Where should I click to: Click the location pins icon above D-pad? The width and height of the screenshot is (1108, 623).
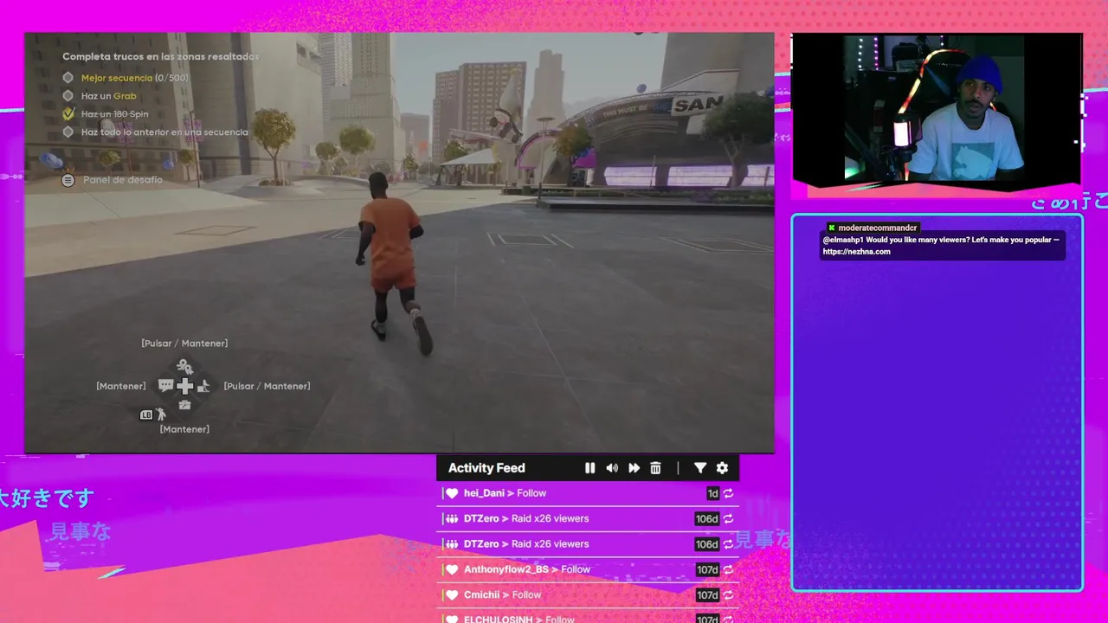[184, 367]
